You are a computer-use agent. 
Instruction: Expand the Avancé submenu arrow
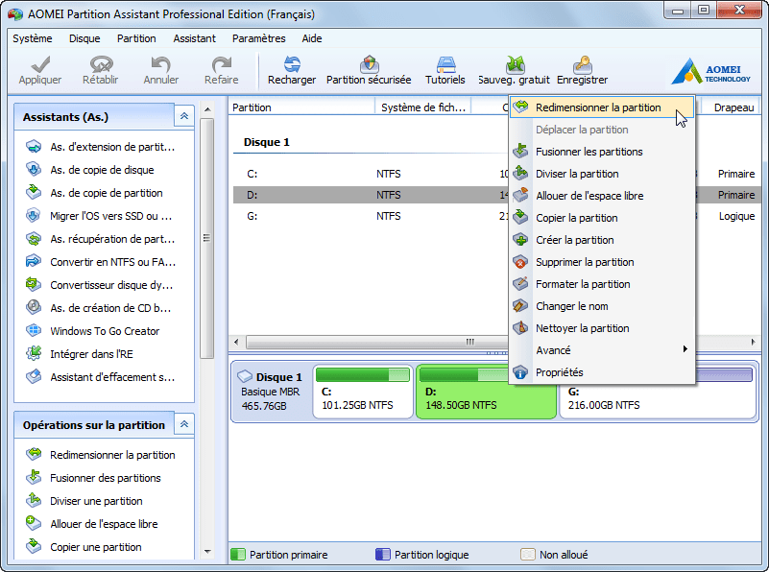685,349
